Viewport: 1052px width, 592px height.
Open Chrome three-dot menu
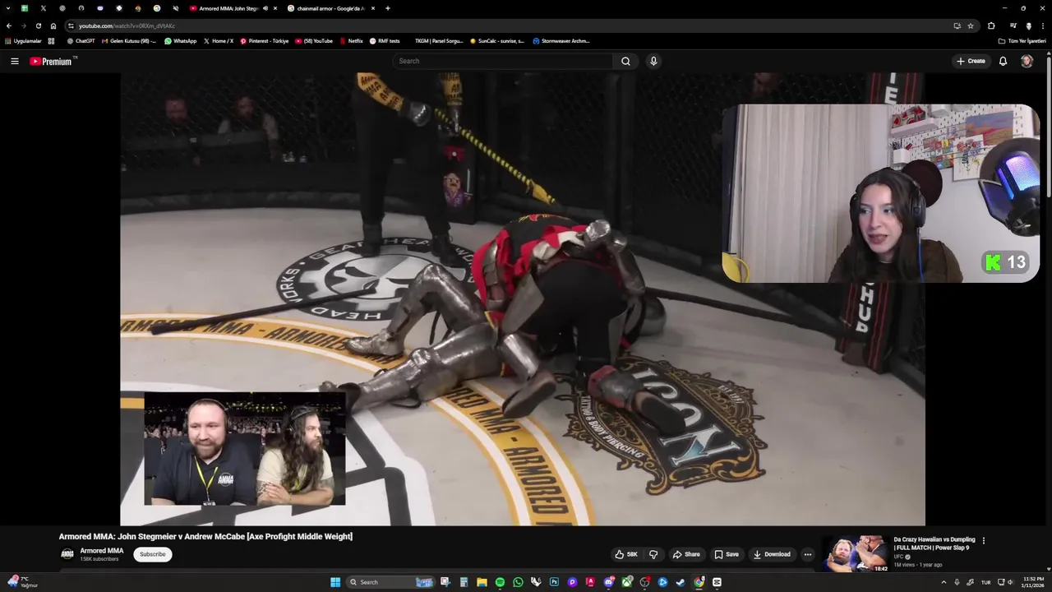click(x=1042, y=25)
